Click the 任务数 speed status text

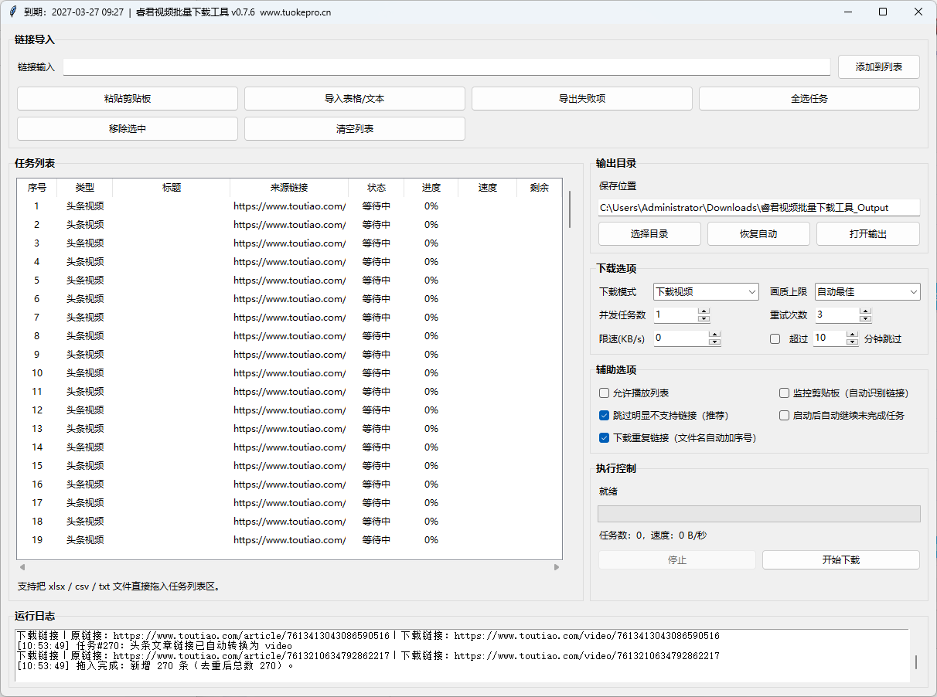[652, 535]
